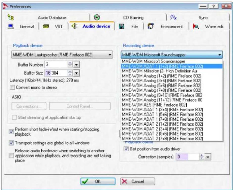Enable Convert mono to stereo
Image resolution: width=233 pixels, height=190 pixels.
[x=12, y=87]
